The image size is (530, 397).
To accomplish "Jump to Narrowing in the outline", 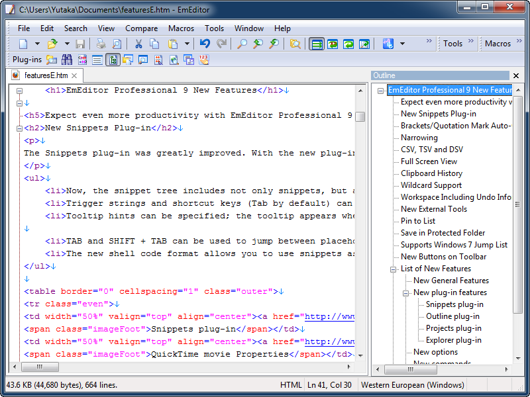I will click(419, 138).
